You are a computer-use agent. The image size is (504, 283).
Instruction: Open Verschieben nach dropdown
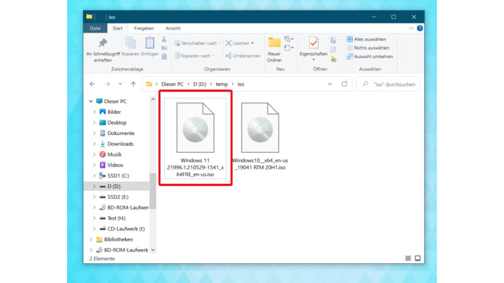pyautogui.click(x=197, y=43)
